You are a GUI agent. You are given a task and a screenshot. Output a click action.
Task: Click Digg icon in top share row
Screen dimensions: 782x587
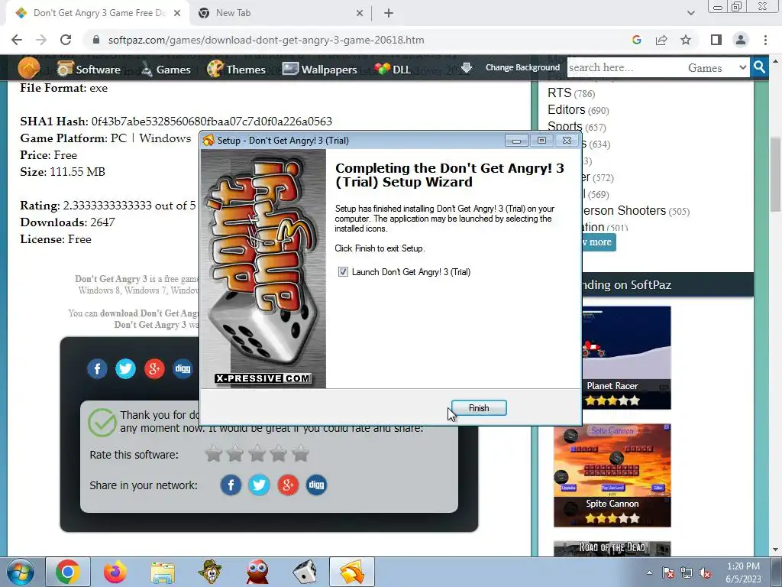(x=183, y=369)
